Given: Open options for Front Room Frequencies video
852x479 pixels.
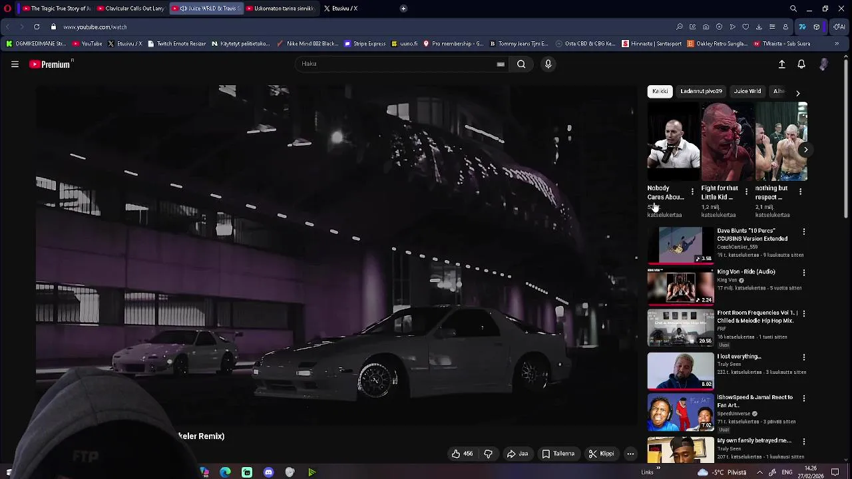Looking at the screenshot, I should pos(803,313).
